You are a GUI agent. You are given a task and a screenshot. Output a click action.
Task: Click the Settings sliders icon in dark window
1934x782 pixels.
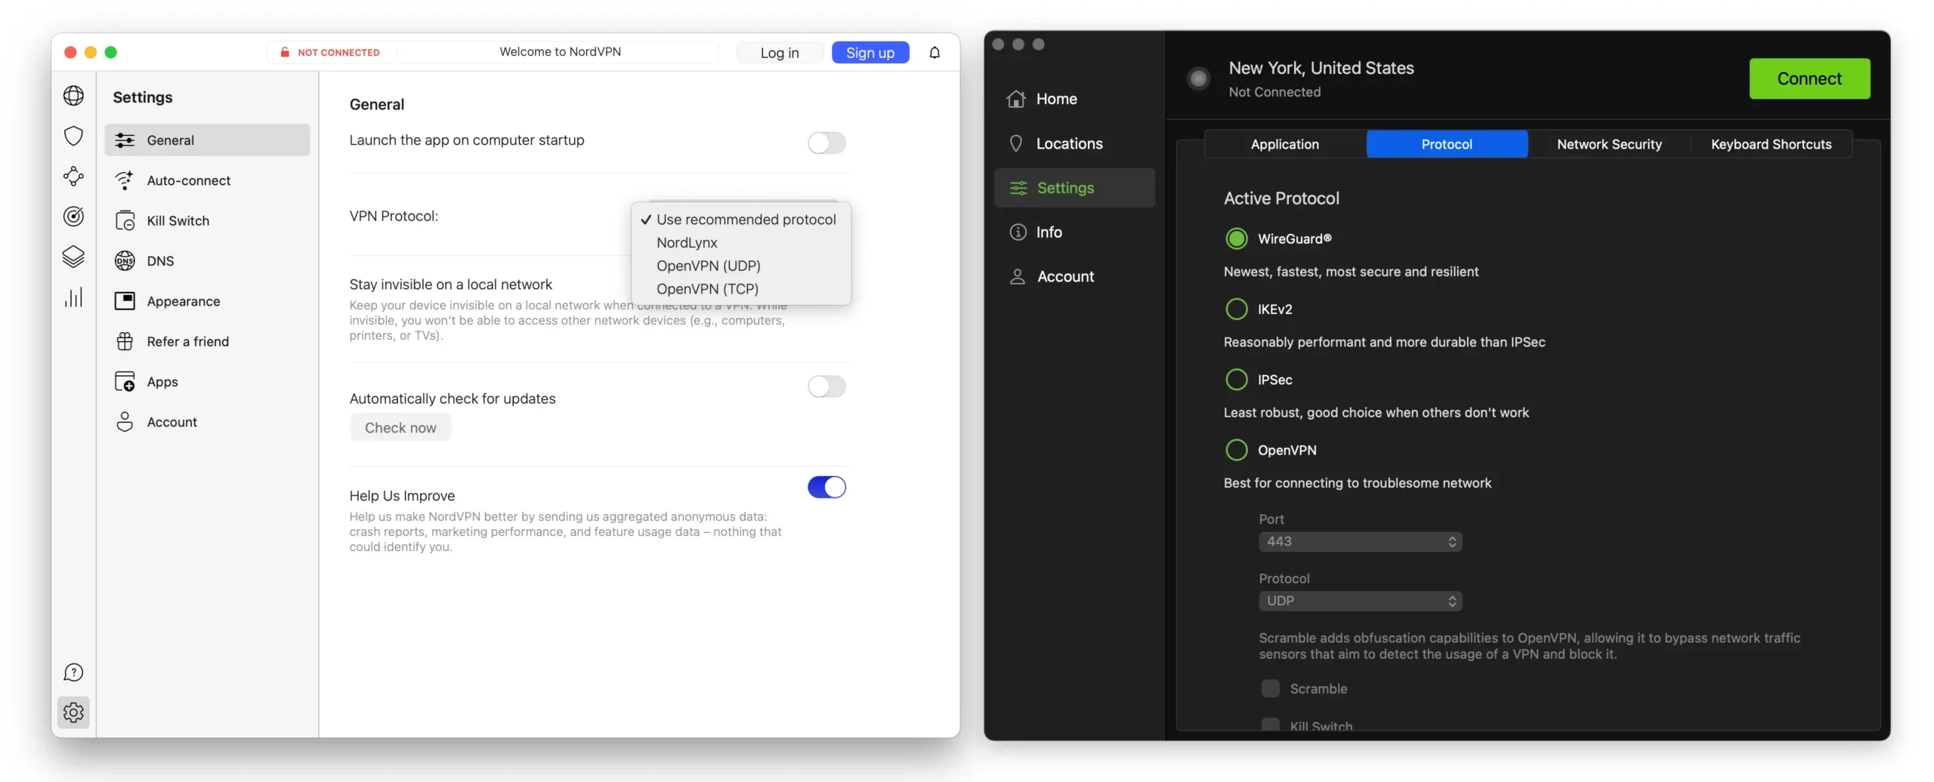[x=1018, y=188]
